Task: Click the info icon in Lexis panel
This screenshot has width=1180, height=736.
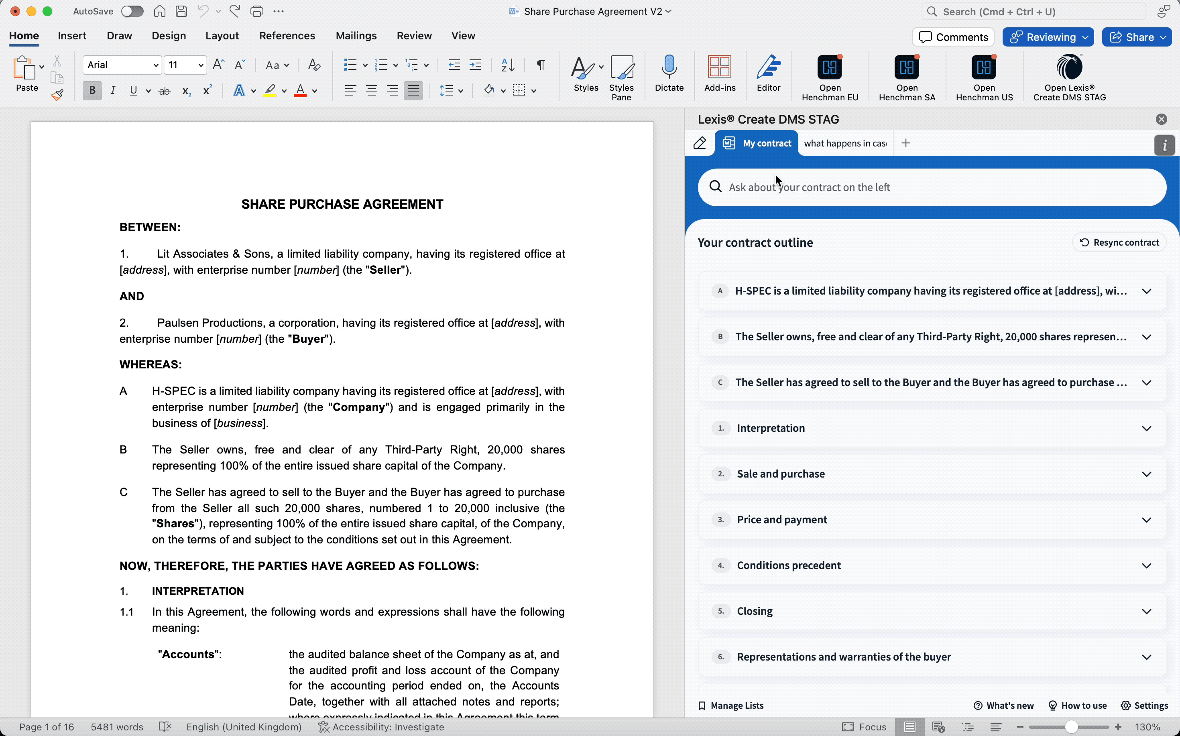Action: click(x=1164, y=145)
